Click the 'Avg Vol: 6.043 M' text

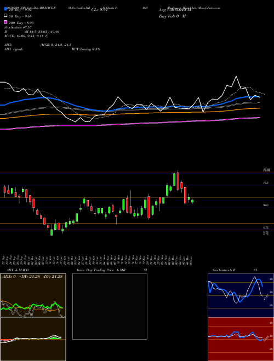[x=175, y=10]
